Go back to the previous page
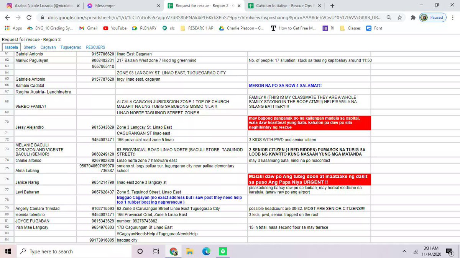 pos(8,18)
